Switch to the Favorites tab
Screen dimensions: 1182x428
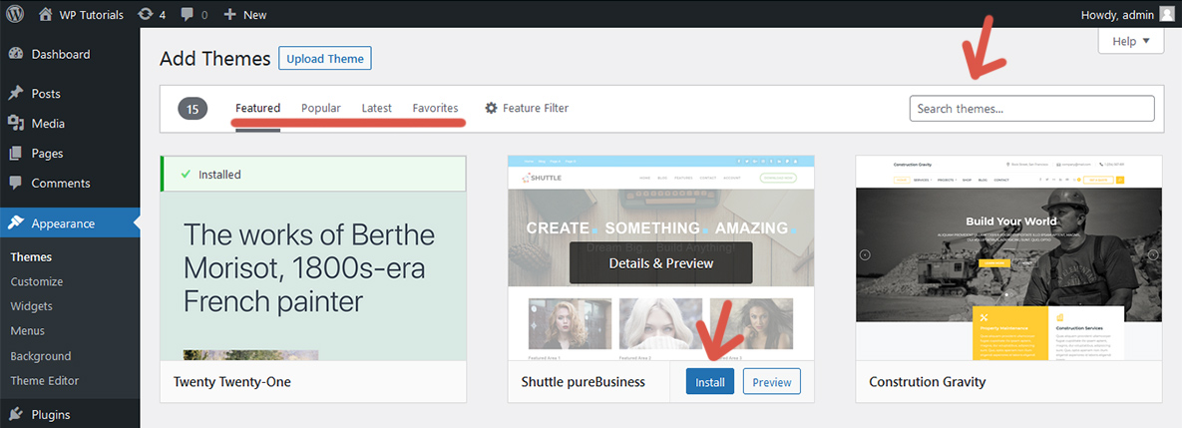tap(435, 108)
